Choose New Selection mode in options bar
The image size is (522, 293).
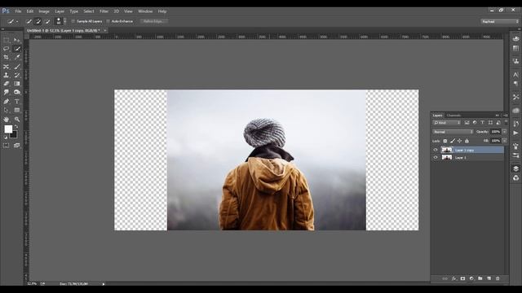(x=29, y=21)
